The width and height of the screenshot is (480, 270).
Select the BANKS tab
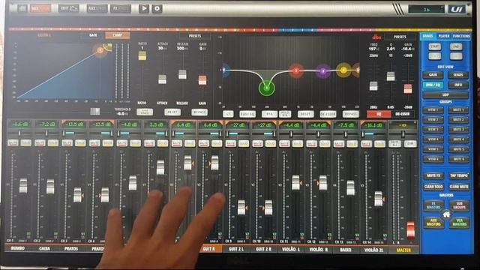427,36
